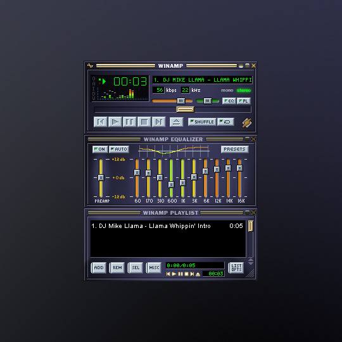Toggle the PL playlist window button
Image resolution: width=342 pixels, height=342 pixels.
pyautogui.click(x=244, y=101)
